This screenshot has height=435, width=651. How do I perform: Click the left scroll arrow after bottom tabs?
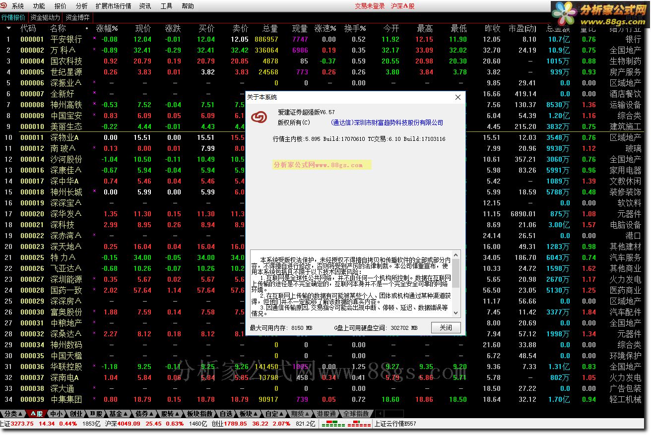pyautogui.click(x=379, y=414)
